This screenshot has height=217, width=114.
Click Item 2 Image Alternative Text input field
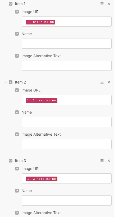[x=67, y=144]
